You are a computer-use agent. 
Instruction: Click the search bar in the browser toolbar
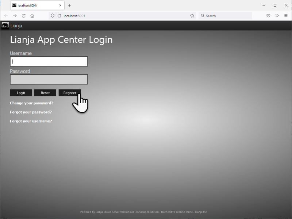tap(224, 15)
